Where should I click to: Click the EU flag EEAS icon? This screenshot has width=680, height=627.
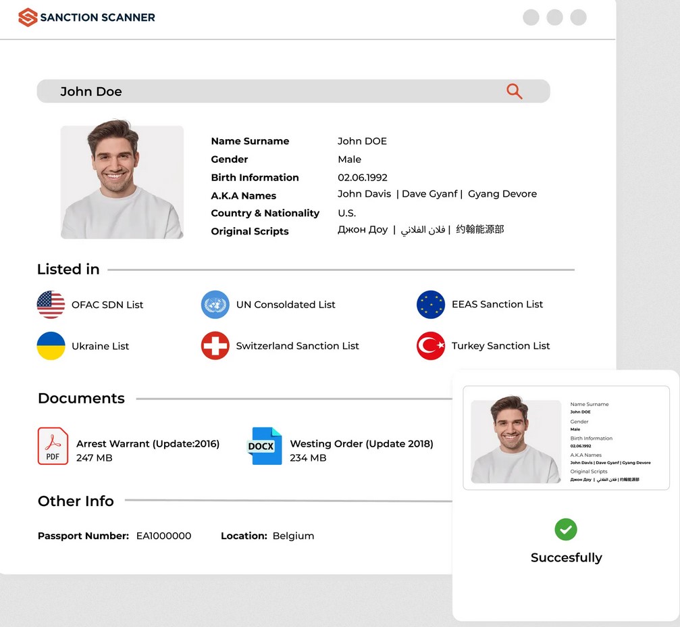(431, 305)
